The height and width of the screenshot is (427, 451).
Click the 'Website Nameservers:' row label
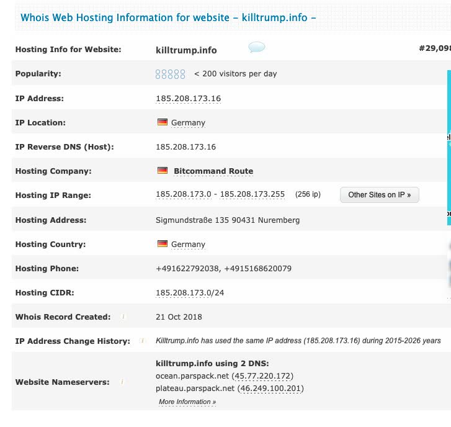point(63,382)
